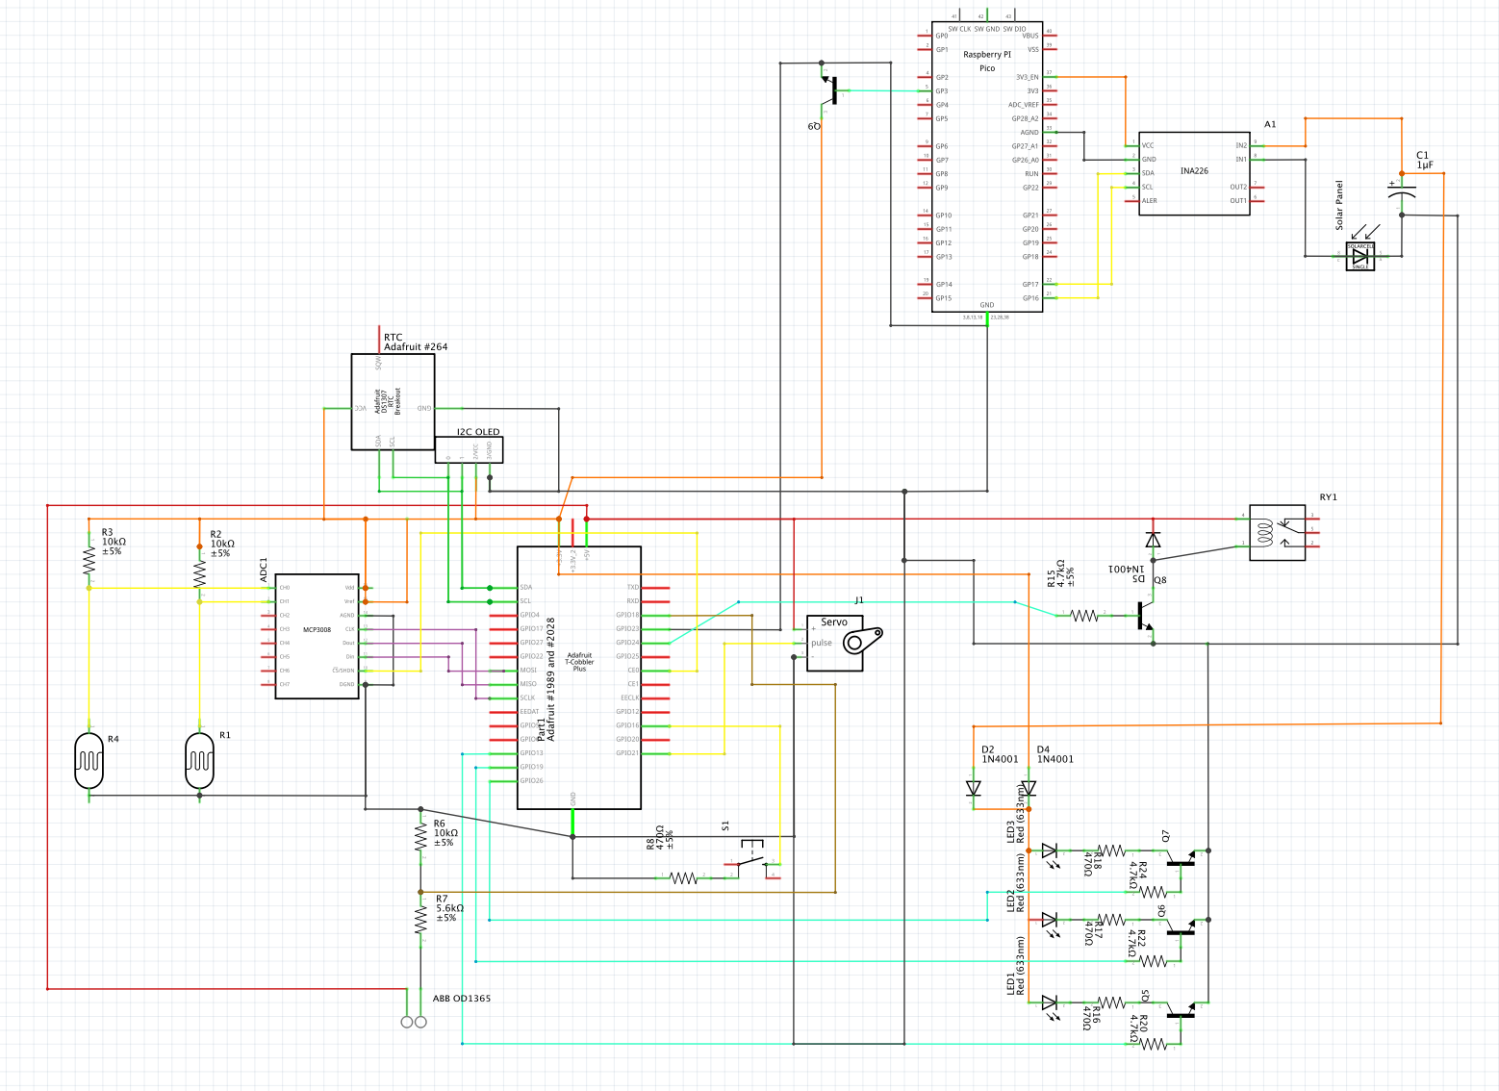
Task: Click the D4 1N4001 diode symbol
Action: click(1029, 787)
